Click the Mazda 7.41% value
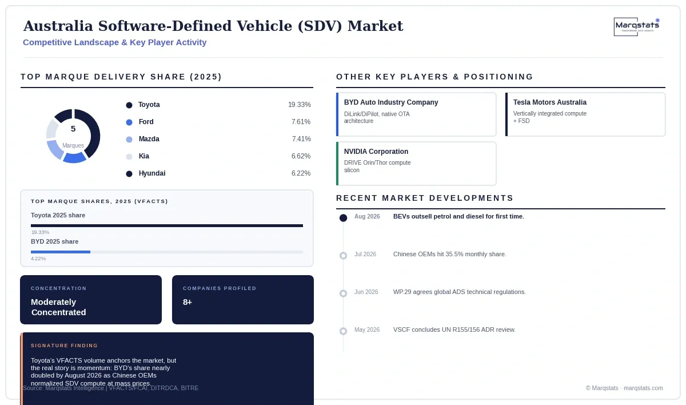The height and width of the screenshot is (405, 686). (x=301, y=139)
